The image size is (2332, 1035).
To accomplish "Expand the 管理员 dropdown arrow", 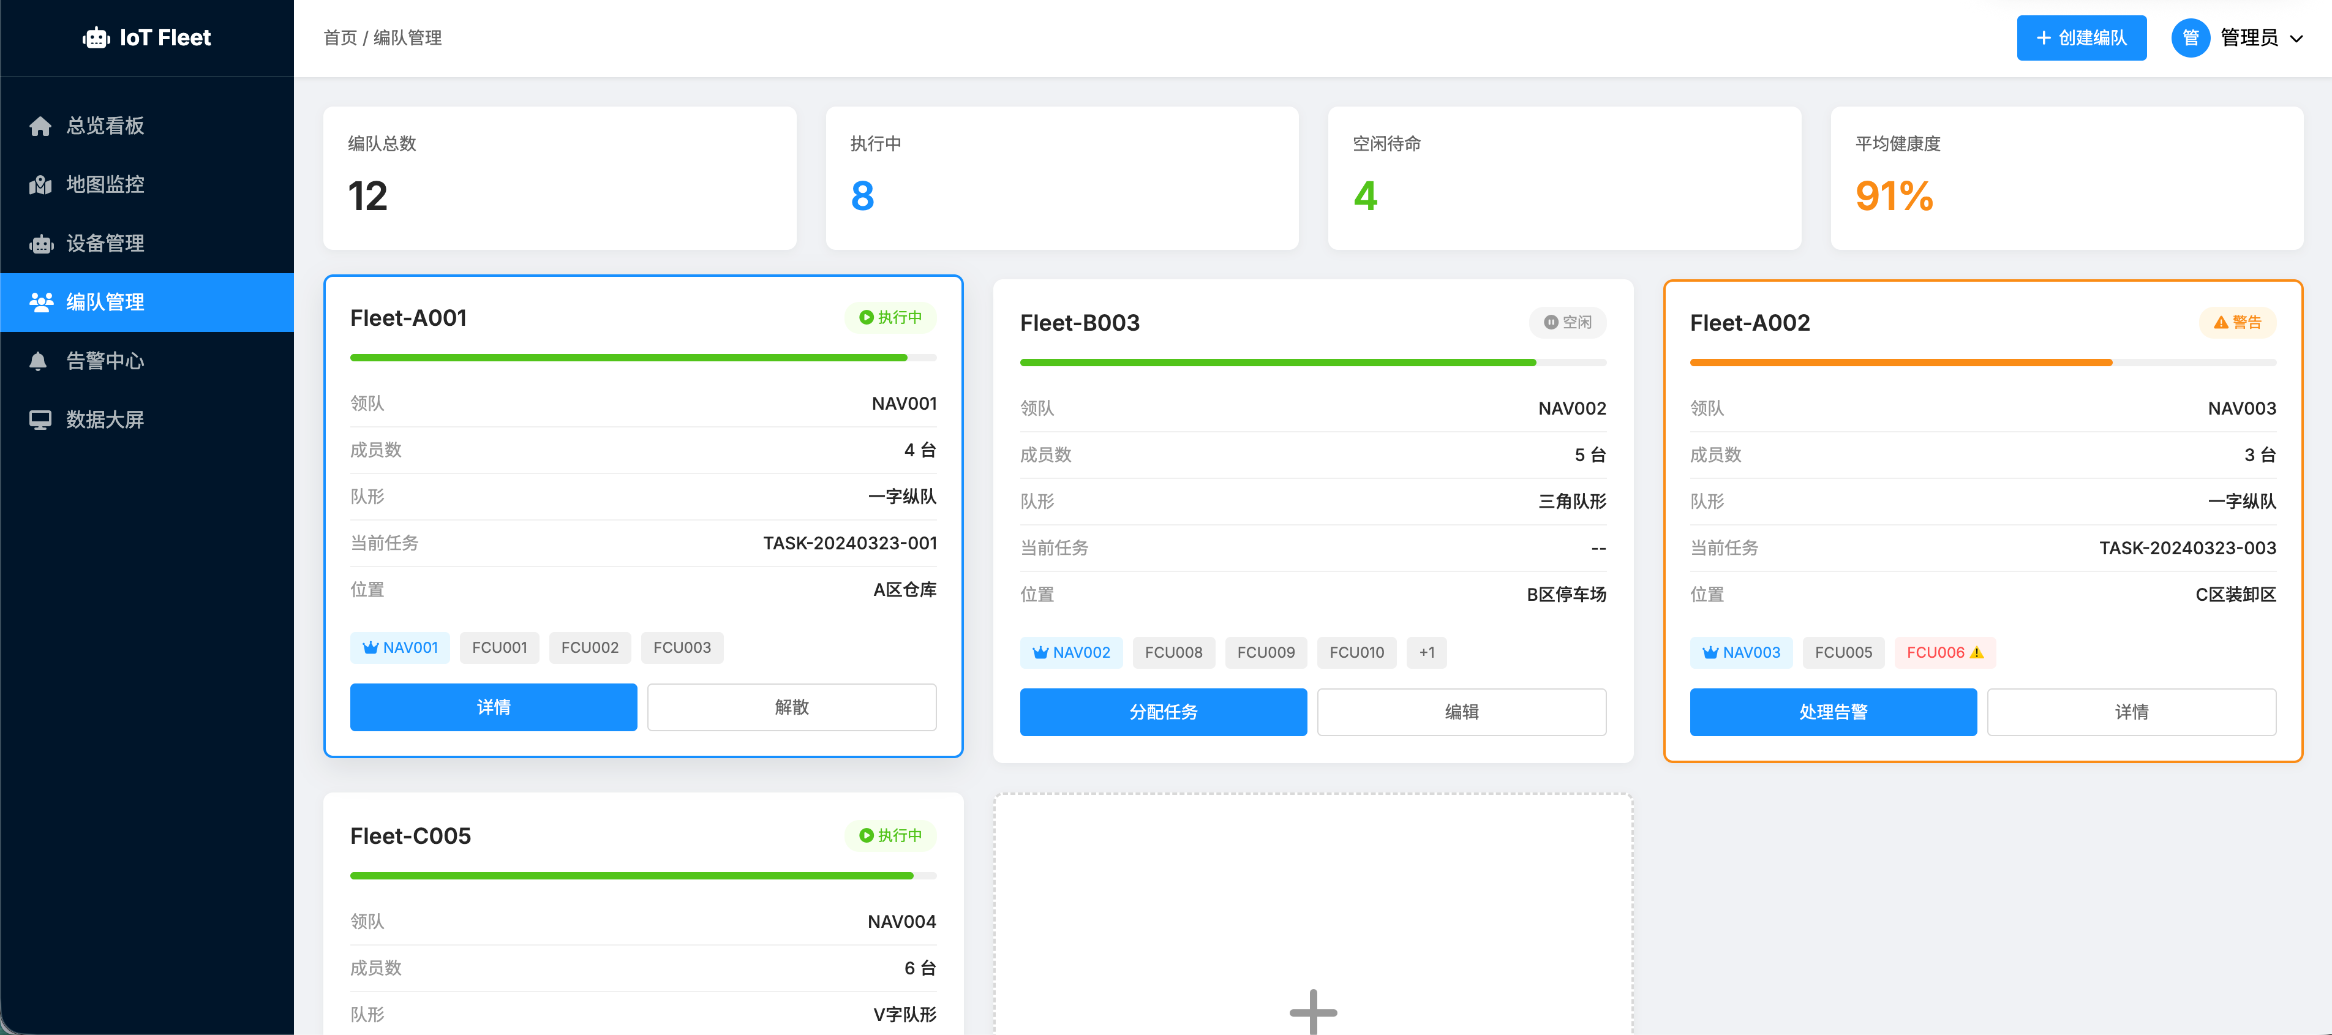I will coord(2296,39).
